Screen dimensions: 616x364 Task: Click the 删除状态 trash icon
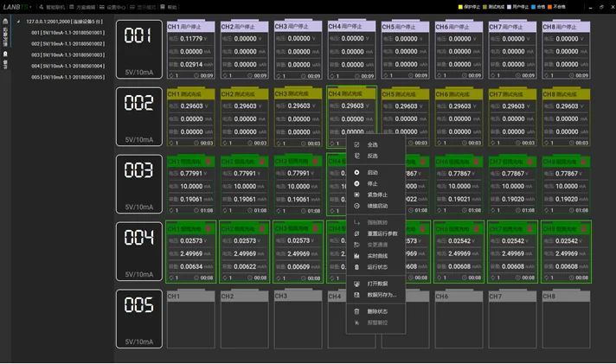point(356,311)
